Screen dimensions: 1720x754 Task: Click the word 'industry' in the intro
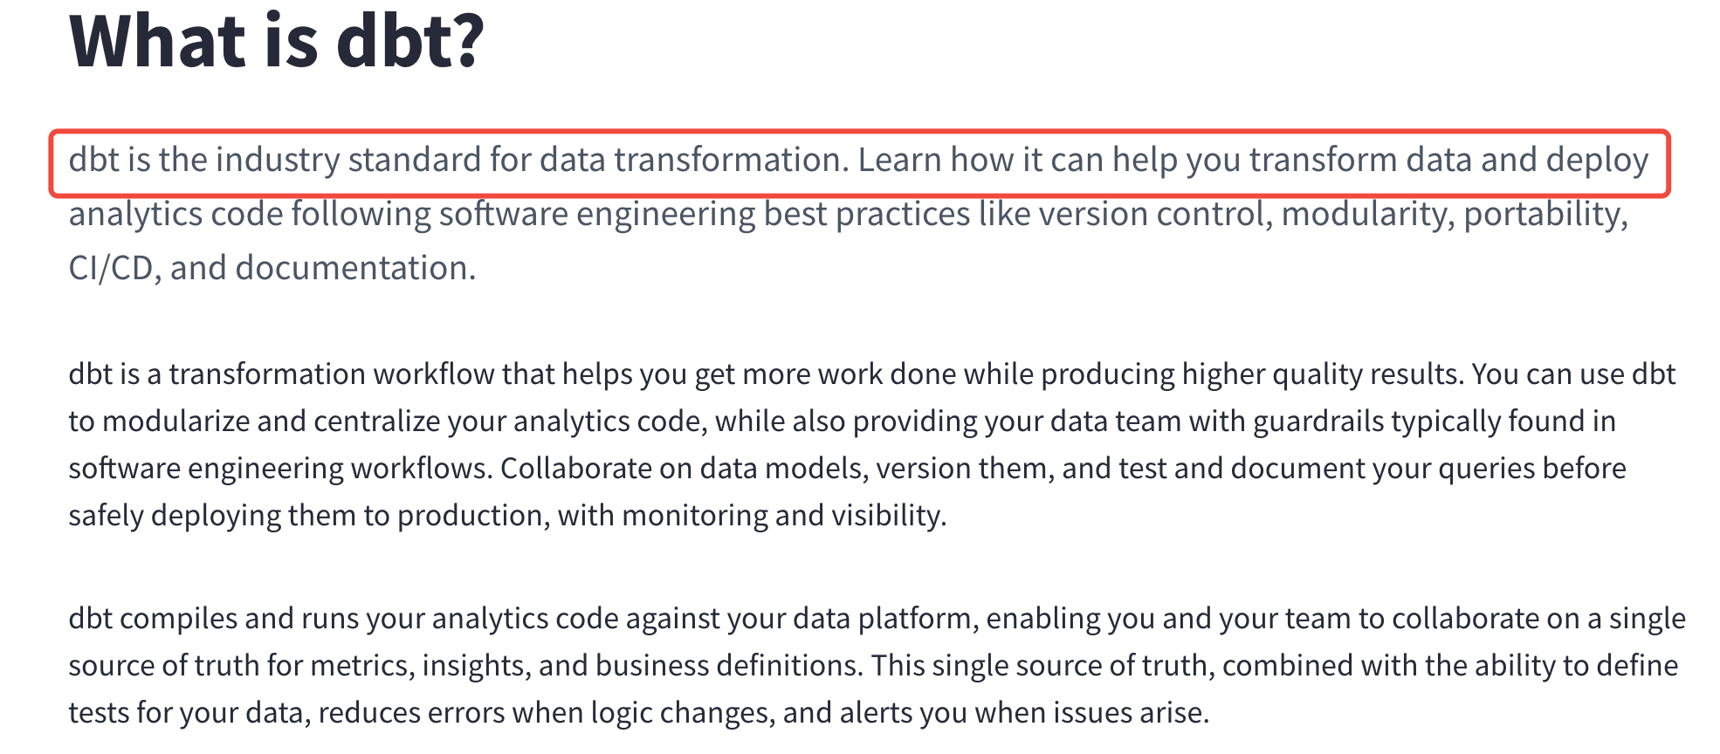pos(278,161)
